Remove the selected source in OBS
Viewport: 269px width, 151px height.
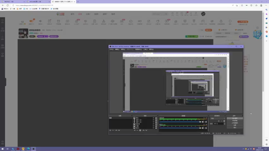click(x=137, y=130)
